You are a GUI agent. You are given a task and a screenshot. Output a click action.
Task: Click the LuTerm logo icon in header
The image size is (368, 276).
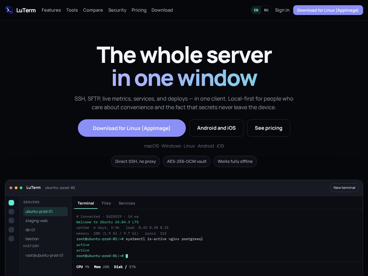pyautogui.click(x=9, y=10)
